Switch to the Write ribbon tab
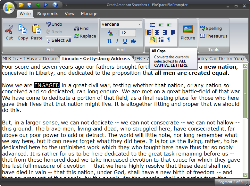Screen dimensions: 250x186 coord(25,14)
